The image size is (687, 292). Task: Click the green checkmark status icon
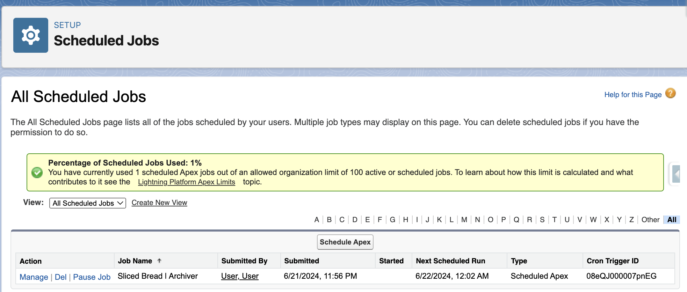tap(37, 173)
